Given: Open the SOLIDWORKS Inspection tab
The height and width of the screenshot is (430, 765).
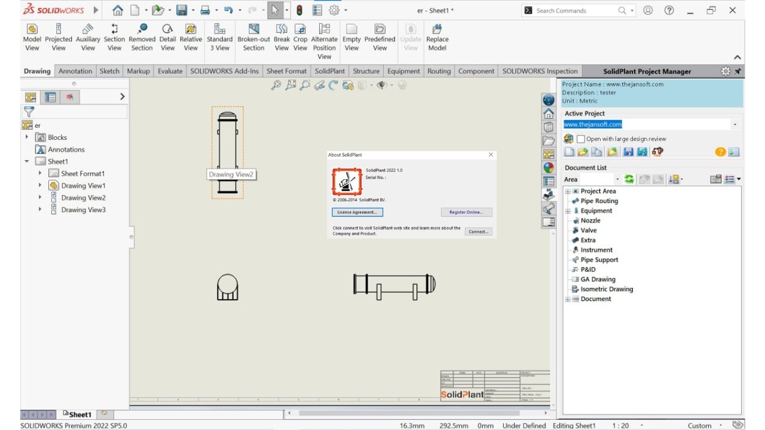Looking at the screenshot, I should [540, 71].
